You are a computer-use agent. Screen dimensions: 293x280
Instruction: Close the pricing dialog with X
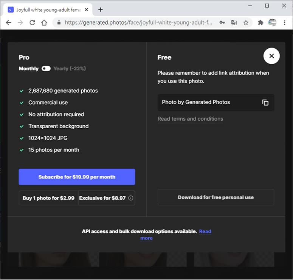[x=271, y=56]
